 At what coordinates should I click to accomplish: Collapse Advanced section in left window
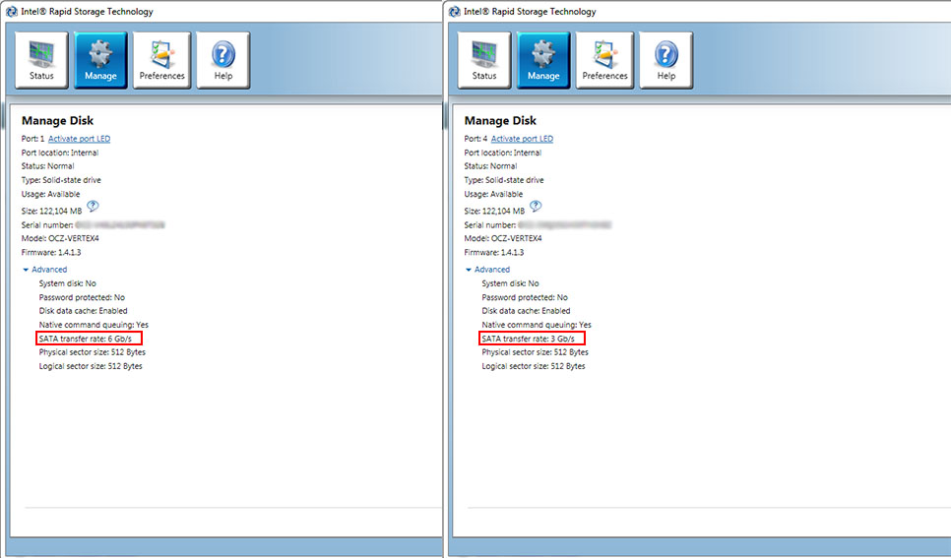click(x=45, y=270)
